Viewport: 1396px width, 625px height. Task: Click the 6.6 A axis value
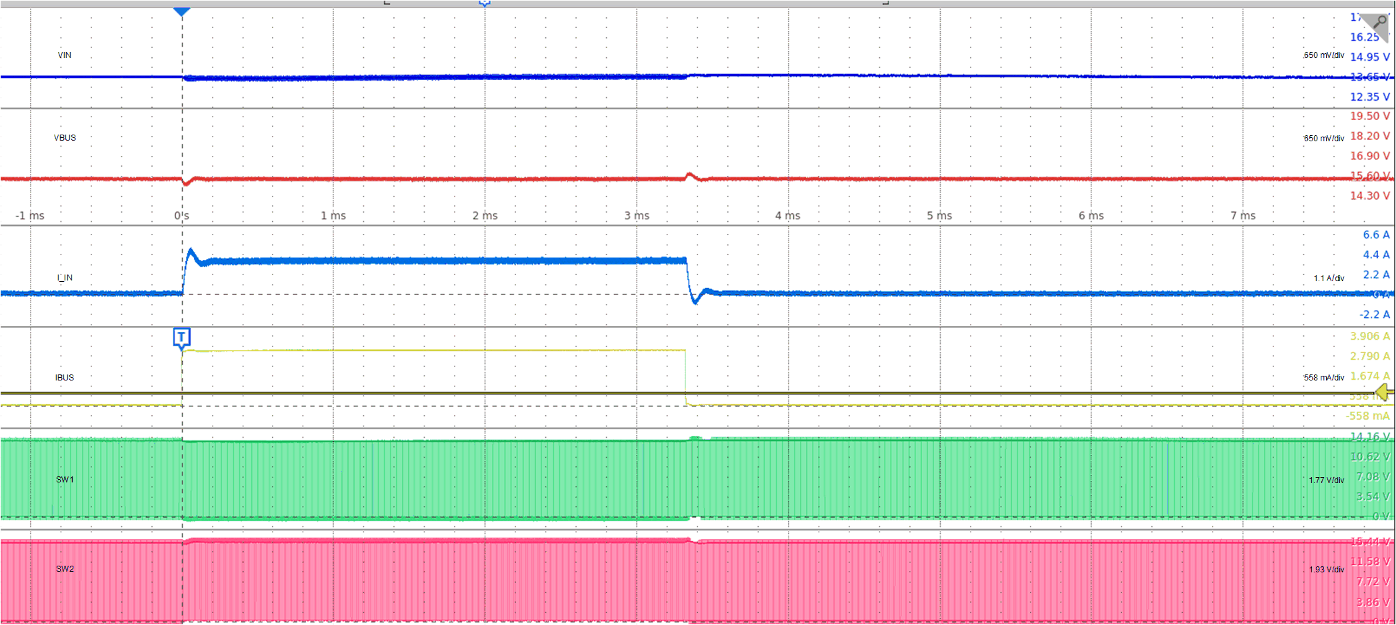click(1377, 235)
